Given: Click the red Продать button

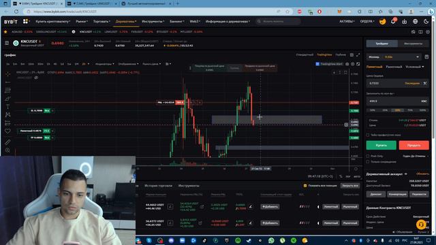Looking at the screenshot, I should tap(414, 145).
